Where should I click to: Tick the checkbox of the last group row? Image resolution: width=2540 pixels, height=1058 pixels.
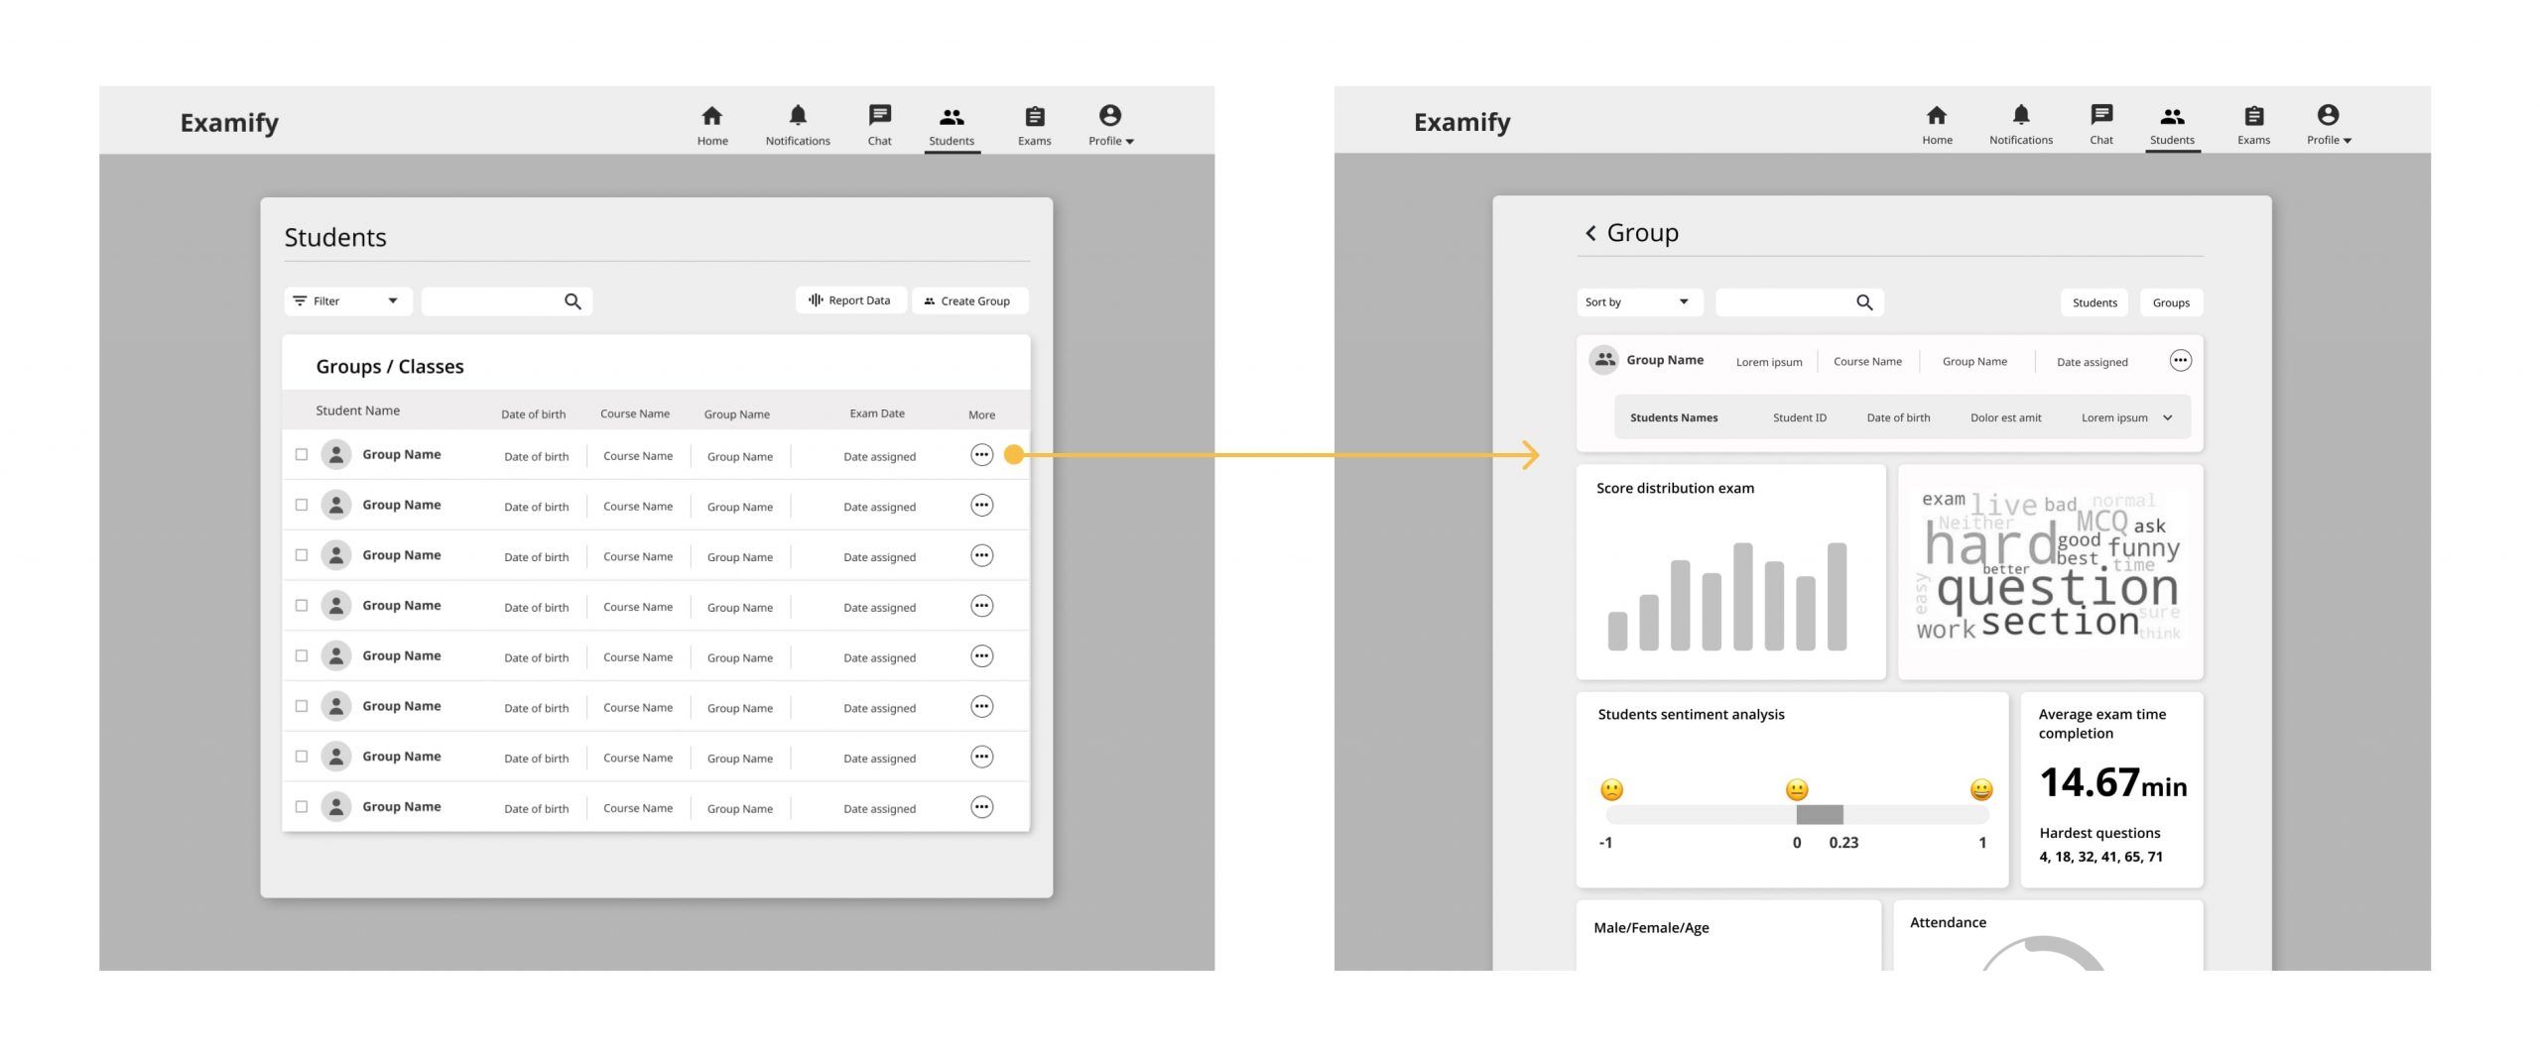point(302,807)
